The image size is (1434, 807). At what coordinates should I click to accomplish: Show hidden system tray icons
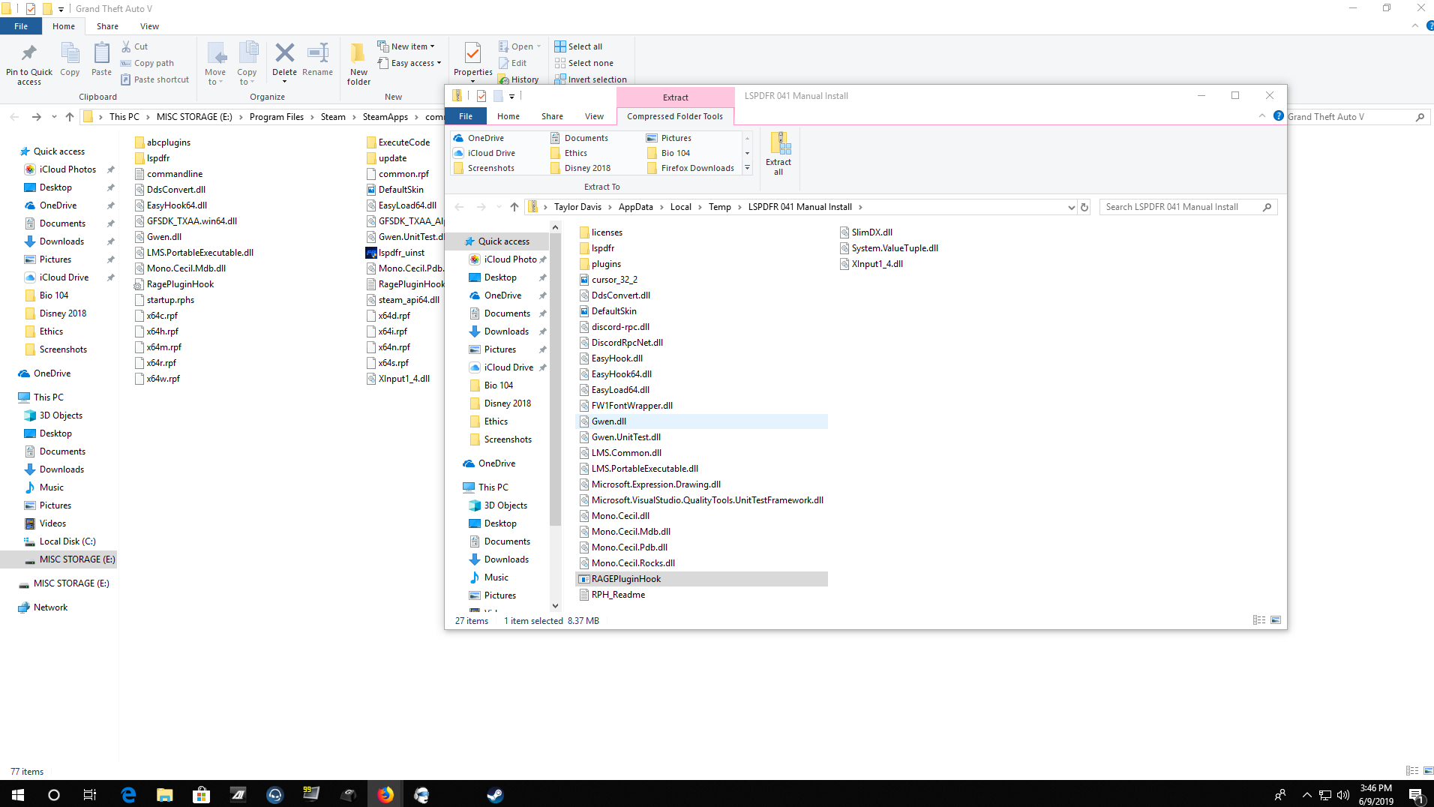[x=1306, y=794]
